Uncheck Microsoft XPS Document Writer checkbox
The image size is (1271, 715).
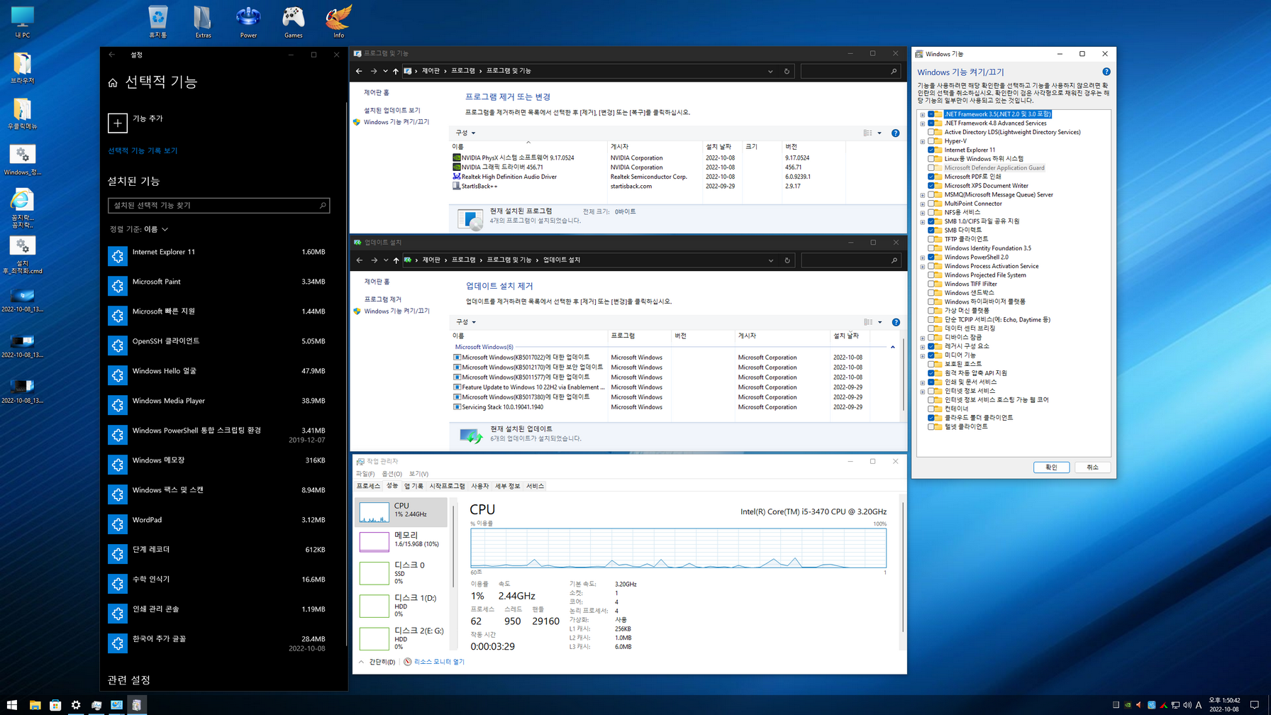931,186
